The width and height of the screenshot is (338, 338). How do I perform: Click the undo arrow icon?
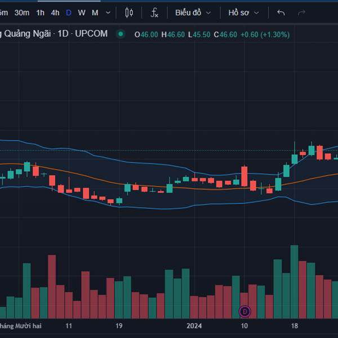(281, 13)
